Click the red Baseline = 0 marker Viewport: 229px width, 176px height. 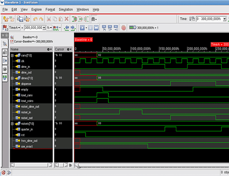pyautogui.click(x=84, y=40)
